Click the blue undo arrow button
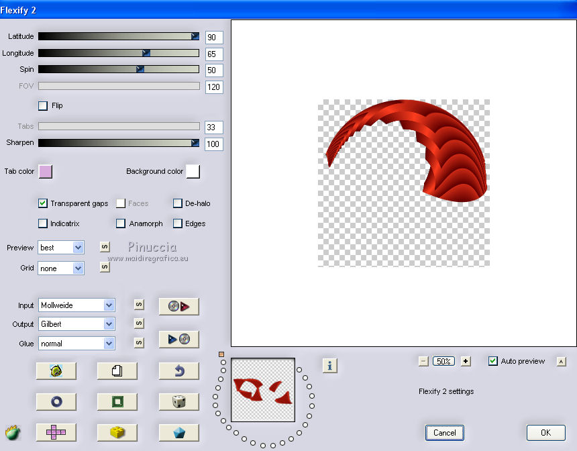This screenshot has height=451, width=577. point(179,370)
